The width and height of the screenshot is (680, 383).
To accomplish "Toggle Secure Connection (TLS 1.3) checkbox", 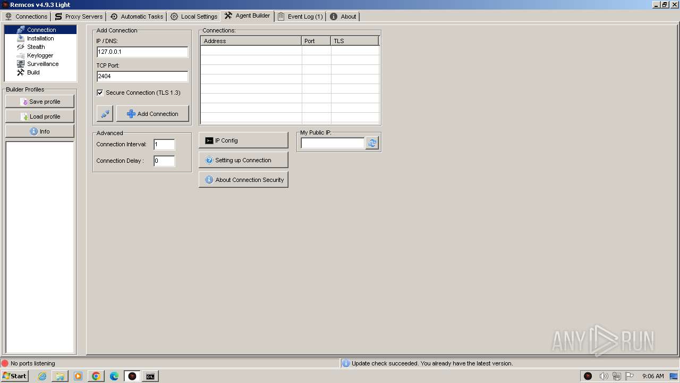I will 100,93.
